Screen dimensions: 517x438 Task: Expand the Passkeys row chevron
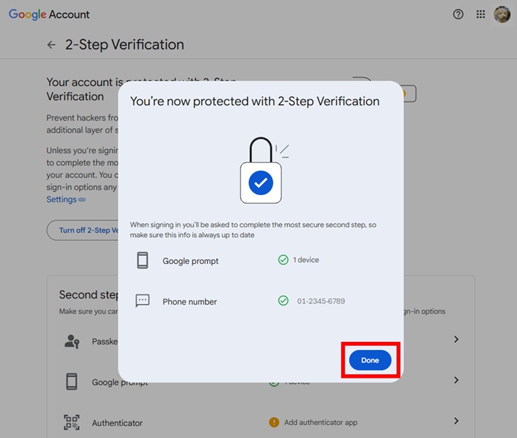point(456,339)
